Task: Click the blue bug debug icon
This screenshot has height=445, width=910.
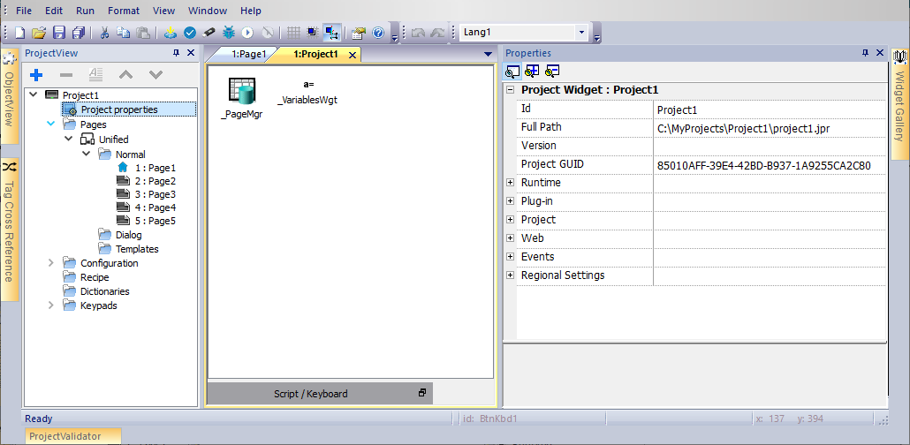Action: pyautogui.click(x=229, y=33)
